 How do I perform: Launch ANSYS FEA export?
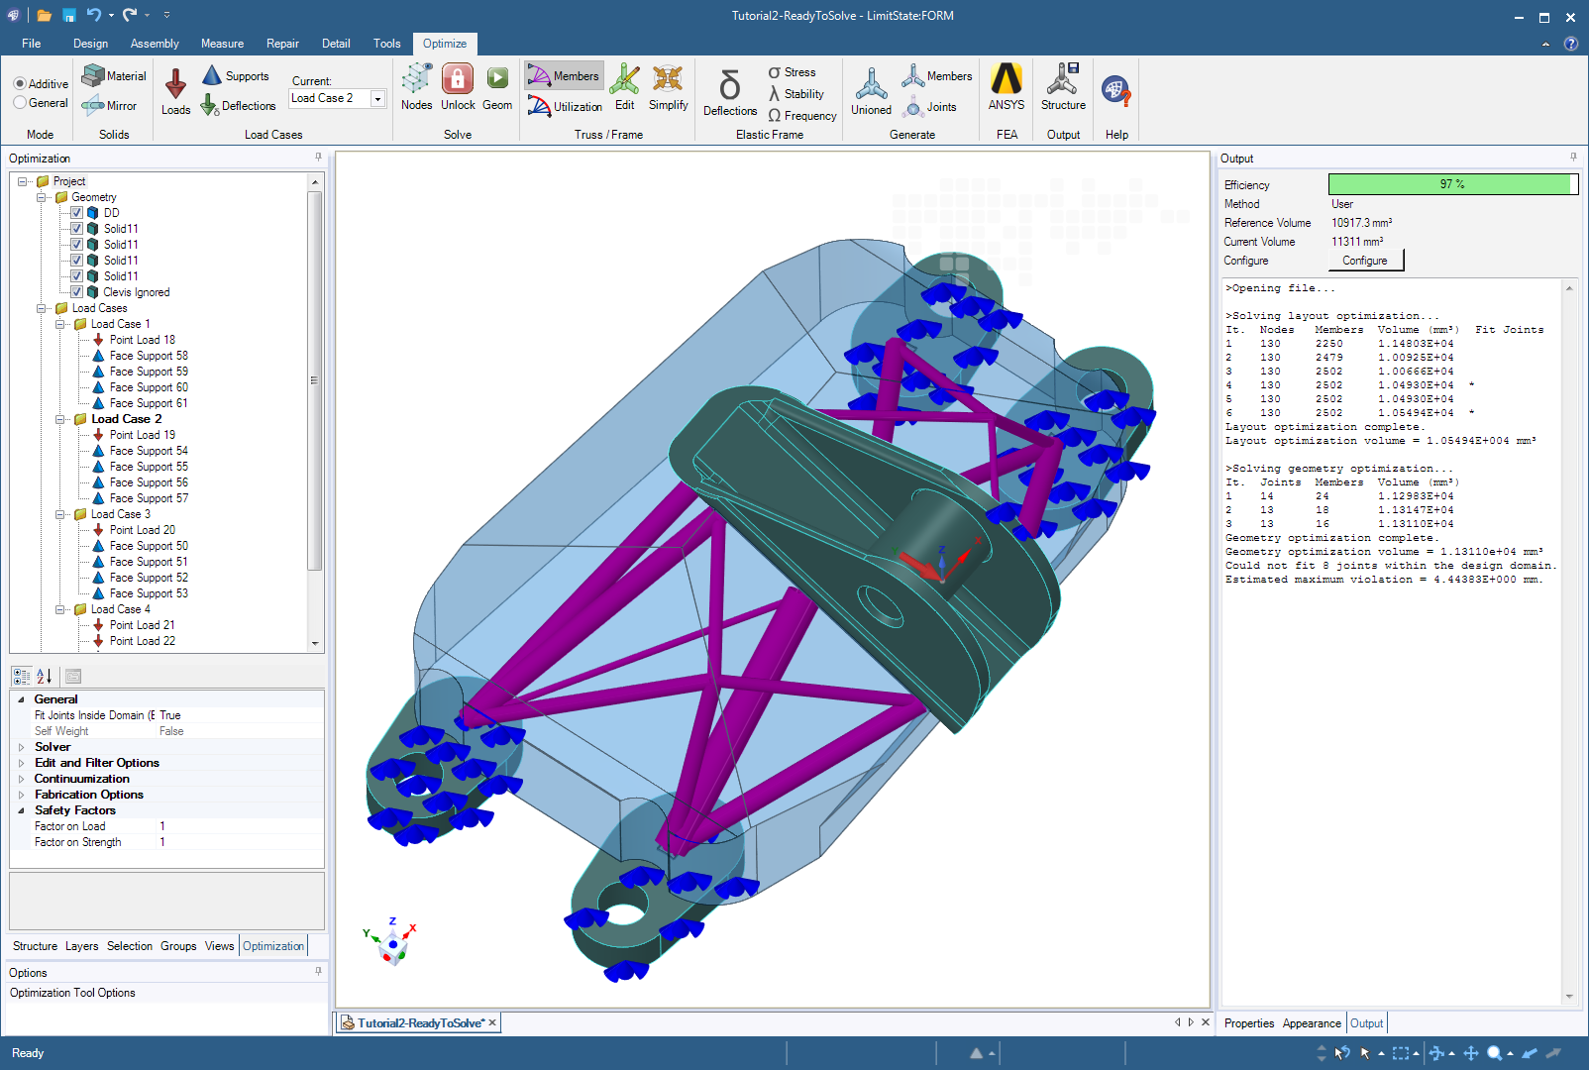1006,87
